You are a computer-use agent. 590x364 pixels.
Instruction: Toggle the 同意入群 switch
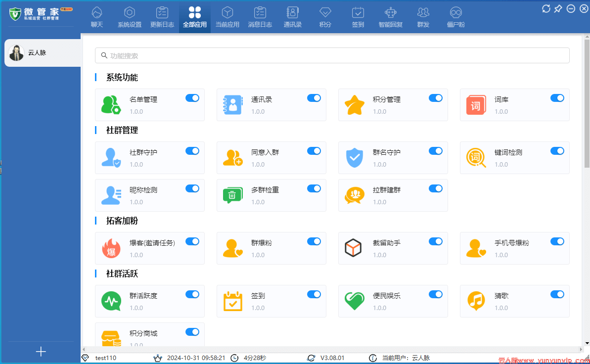click(314, 151)
